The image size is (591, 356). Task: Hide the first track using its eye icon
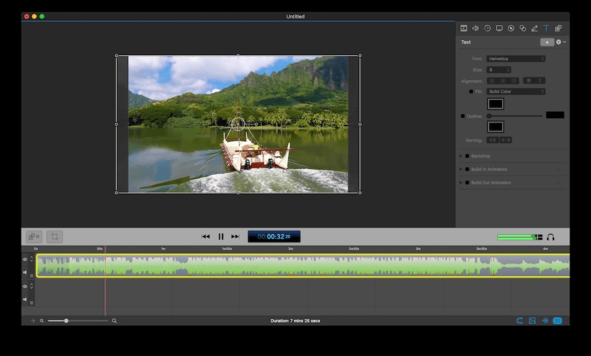click(25, 259)
